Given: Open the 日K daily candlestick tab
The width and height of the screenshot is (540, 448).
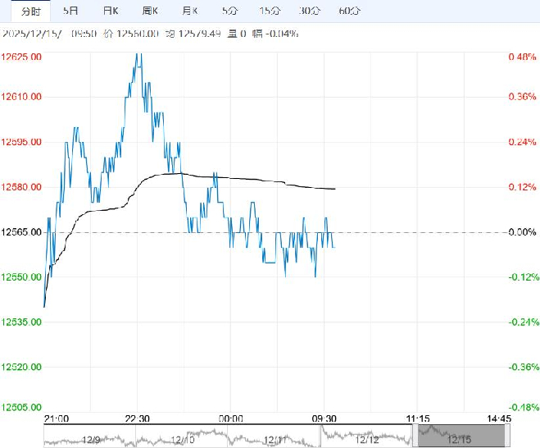Looking at the screenshot, I should 111,11.
